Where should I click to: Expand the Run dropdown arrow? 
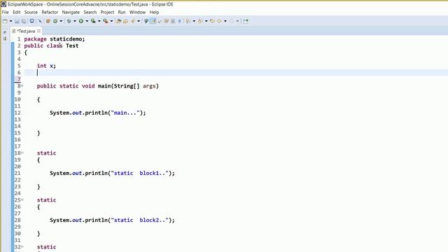coord(87,21)
